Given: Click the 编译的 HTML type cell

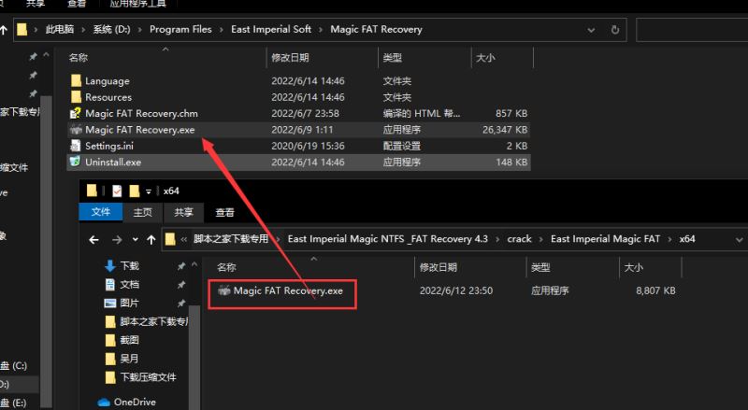Looking at the screenshot, I should point(422,113).
